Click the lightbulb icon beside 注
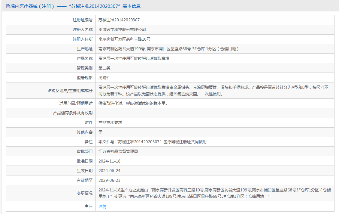Viewport: 339px width, 214px height. click(x=86, y=206)
